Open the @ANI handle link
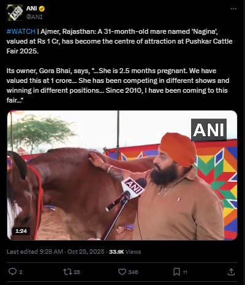Screen dimensions: 245x285 [x=34, y=17]
